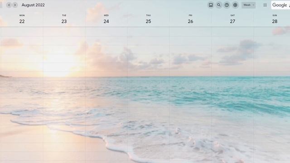Open calendar search
Screen dimensions: 290x163
(x=218, y=5)
